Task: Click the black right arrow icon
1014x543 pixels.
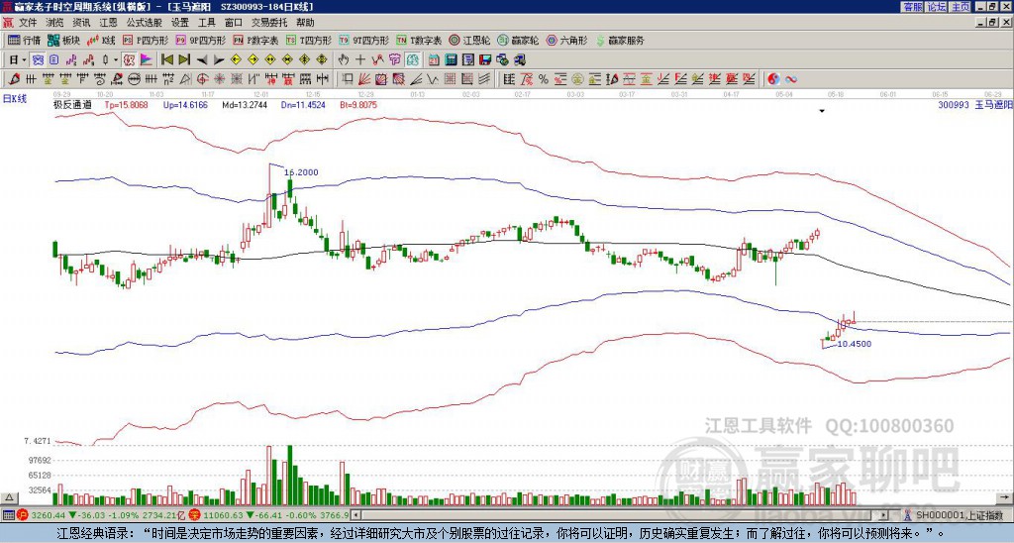Action: click(x=219, y=59)
